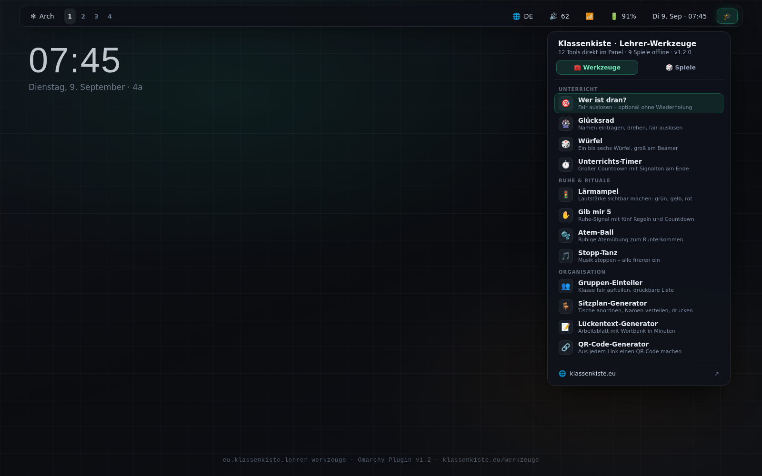Start the Unterrichts-Timer title
The image size is (762, 476).
[x=610, y=161]
